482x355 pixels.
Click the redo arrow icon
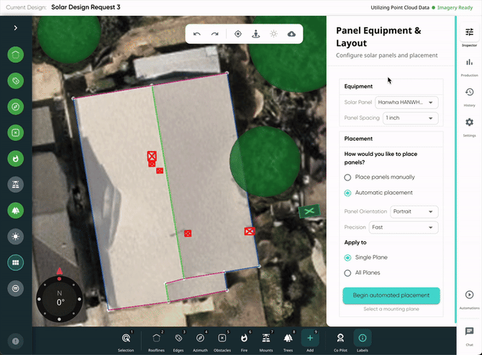tap(214, 34)
